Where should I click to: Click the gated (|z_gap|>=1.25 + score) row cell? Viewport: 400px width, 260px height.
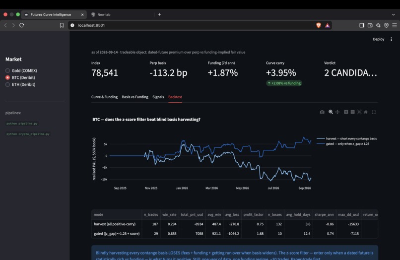[x=117, y=234]
